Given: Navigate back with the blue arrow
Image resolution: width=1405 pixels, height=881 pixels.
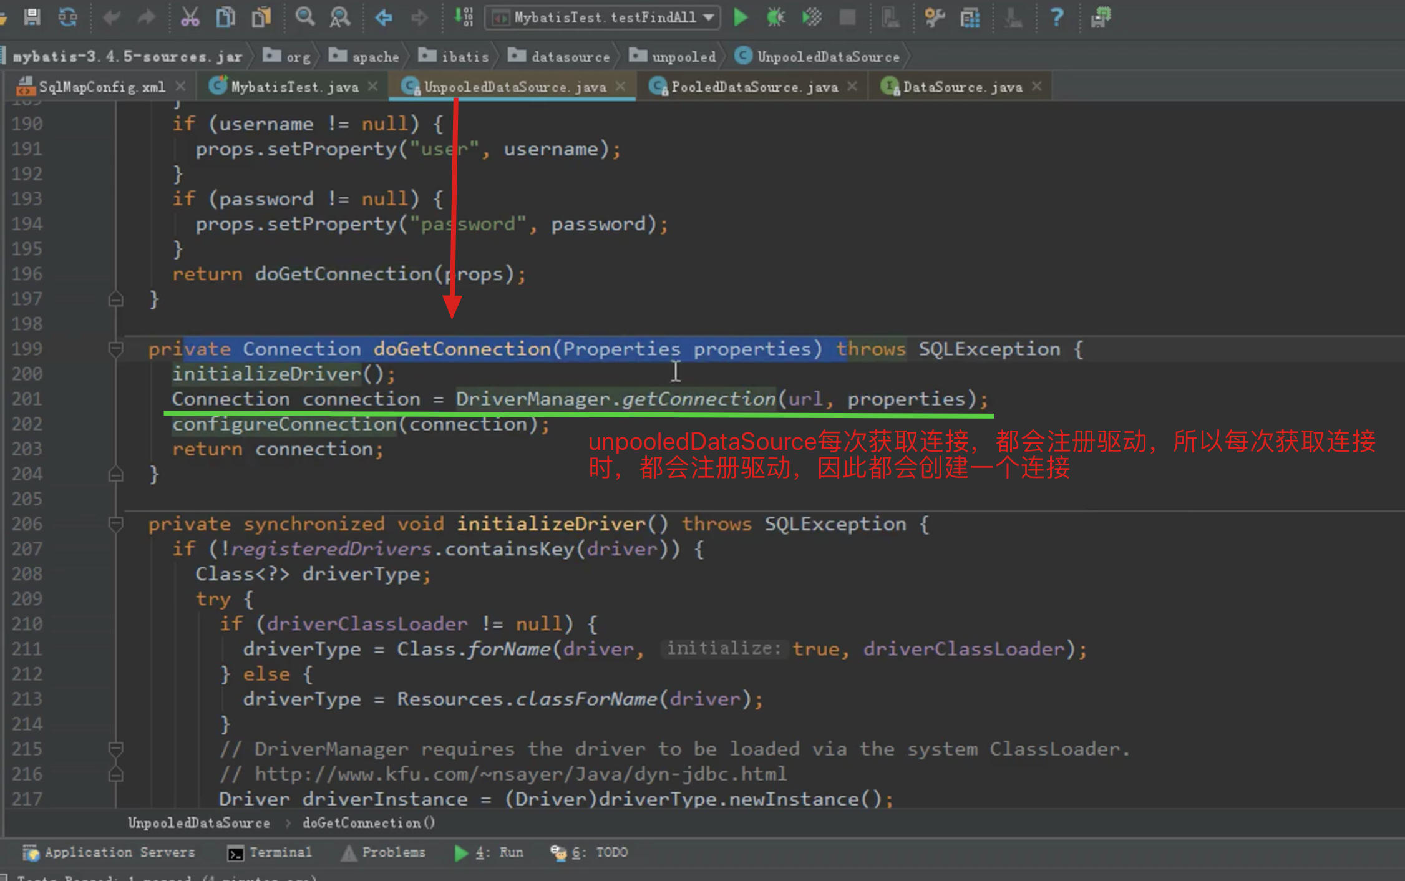Looking at the screenshot, I should pos(384,17).
